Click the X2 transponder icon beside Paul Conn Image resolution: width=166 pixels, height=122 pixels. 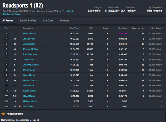coord(20,106)
